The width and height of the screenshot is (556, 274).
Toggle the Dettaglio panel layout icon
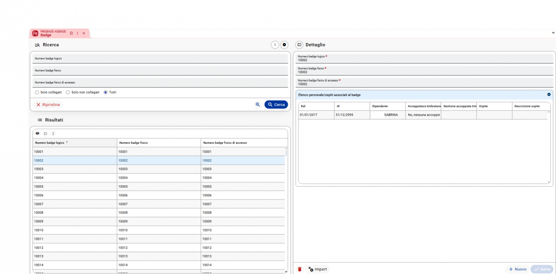pos(299,45)
